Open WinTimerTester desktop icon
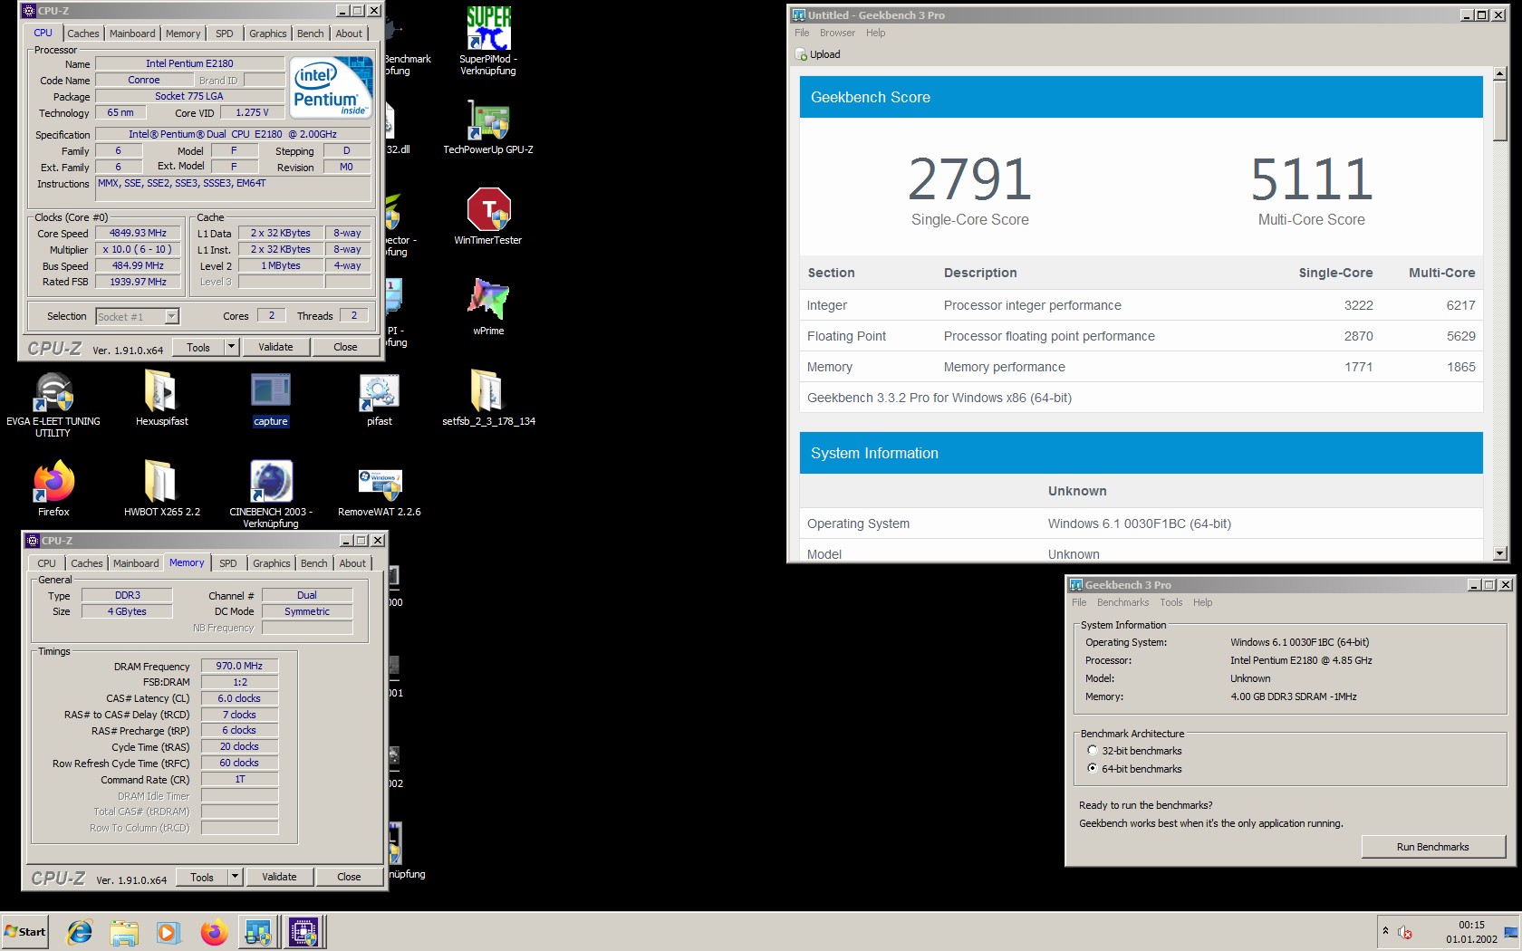This screenshot has width=1522, height=951. click(x=488, y=217)
